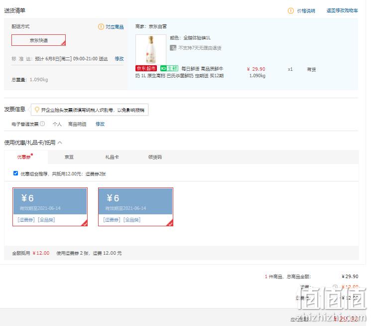The image size is (371, 326).
Task: Click the price explanation info icon
Action: click(290, 10)
